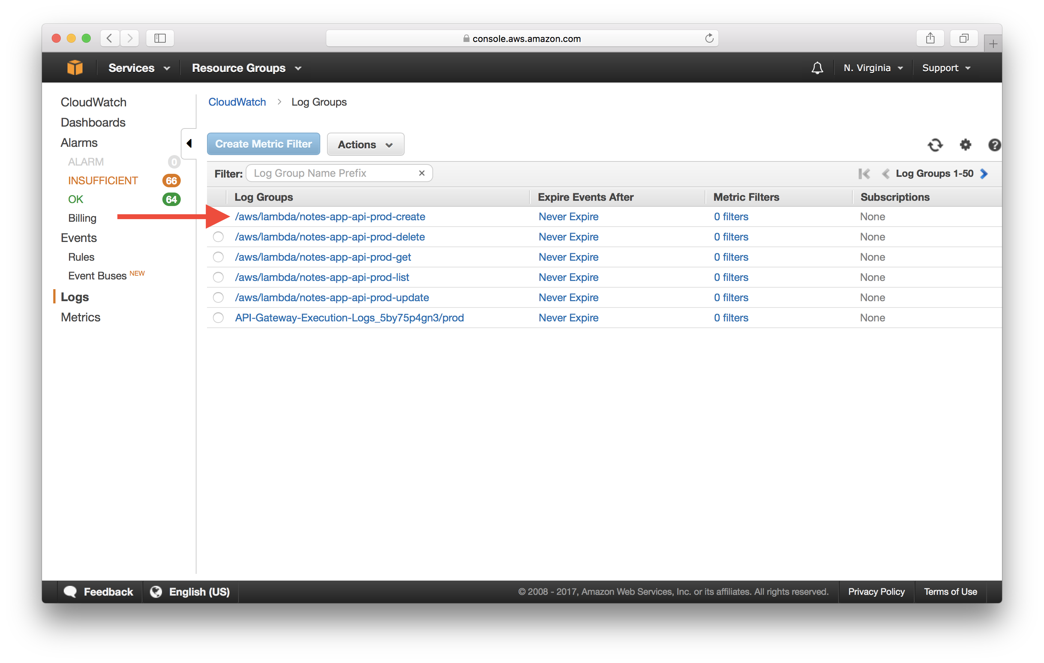
Task: Open the Support dropdown menu
Action: (x=946, y=68)
